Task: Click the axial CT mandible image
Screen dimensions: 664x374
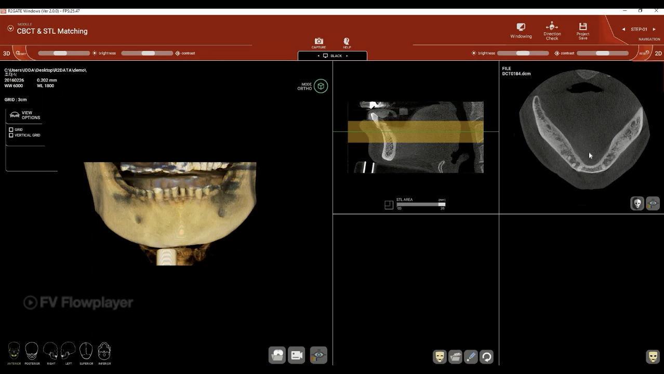Action: (584, 129)
